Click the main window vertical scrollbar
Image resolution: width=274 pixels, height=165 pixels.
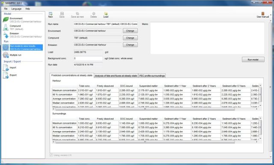271,87
